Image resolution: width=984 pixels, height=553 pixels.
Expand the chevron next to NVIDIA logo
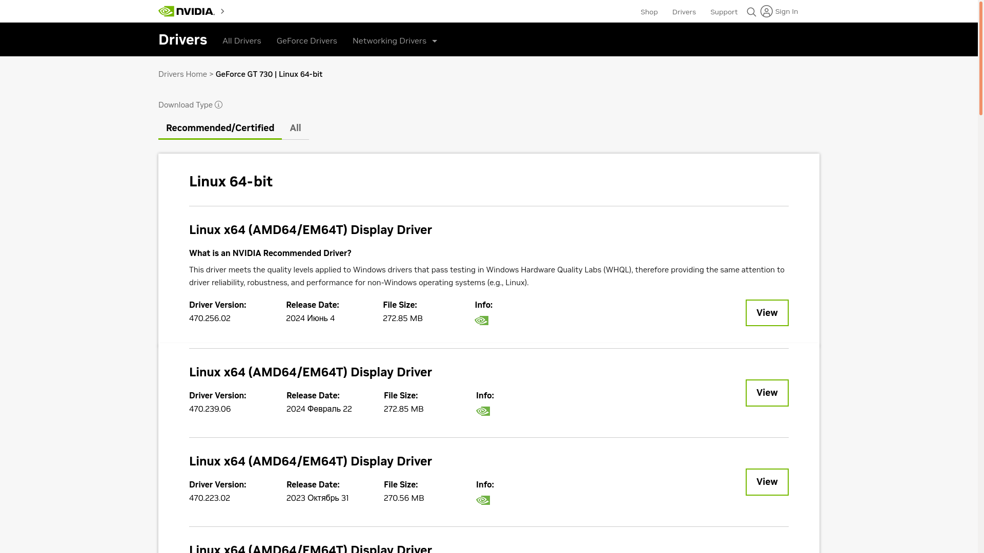[x=222, y=11]
